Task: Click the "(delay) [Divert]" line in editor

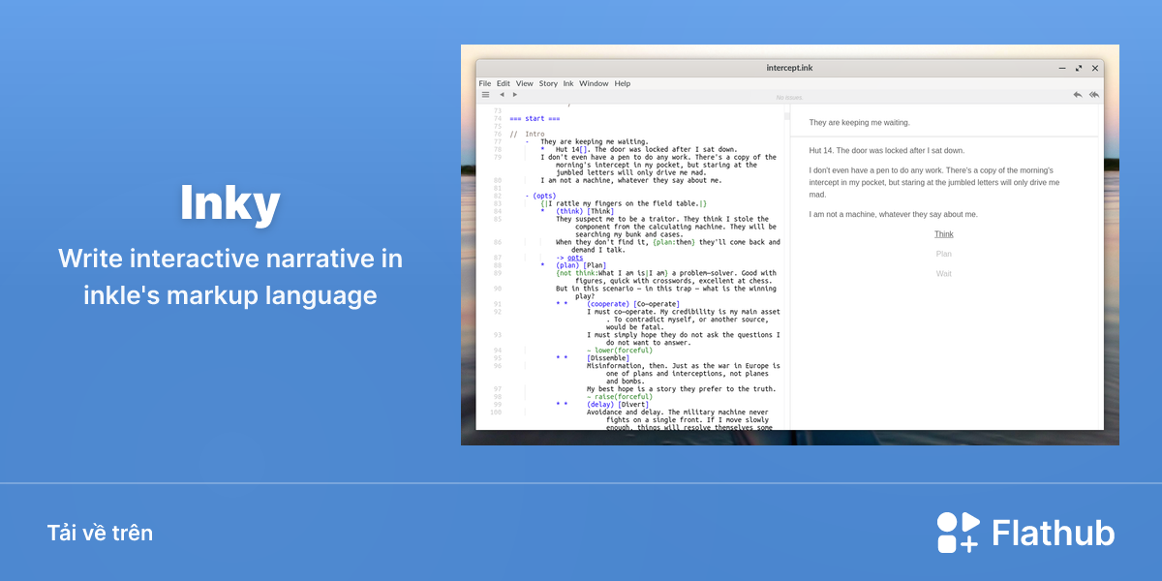Action: [x=616, y=405]
